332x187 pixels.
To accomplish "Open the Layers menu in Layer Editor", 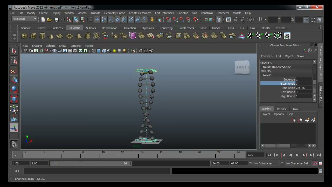I will [x=266, y=114].
